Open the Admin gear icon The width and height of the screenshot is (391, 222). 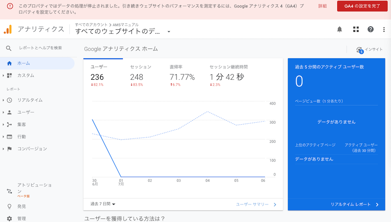coord(9,218)
